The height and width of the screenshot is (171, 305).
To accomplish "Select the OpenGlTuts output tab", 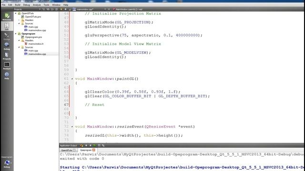I will [67, 150].
